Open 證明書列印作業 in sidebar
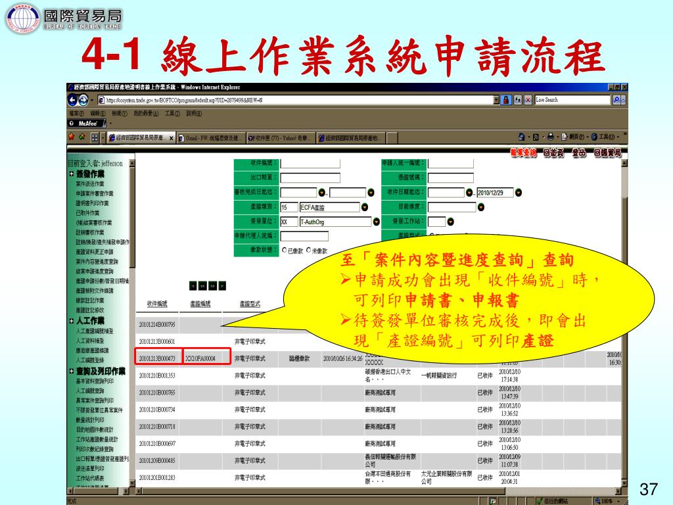This screenshot has height=505, width=673. click(92, 203)
